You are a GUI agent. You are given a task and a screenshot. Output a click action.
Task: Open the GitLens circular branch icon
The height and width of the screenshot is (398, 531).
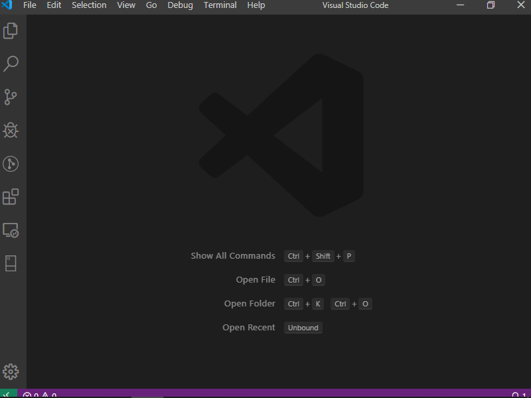point(11,164)
